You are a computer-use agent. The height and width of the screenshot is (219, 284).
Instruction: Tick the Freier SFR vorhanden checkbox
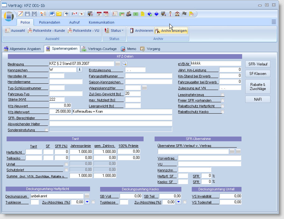tap(223, 100)
